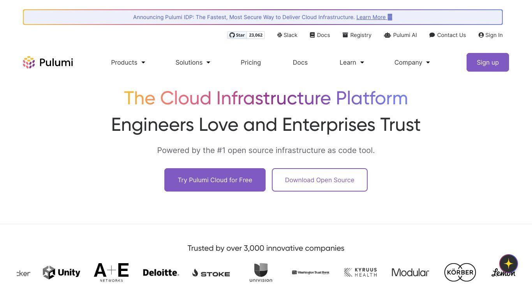
Task: Expand the Learn dropdown arrow
Action: click(362, 63)
